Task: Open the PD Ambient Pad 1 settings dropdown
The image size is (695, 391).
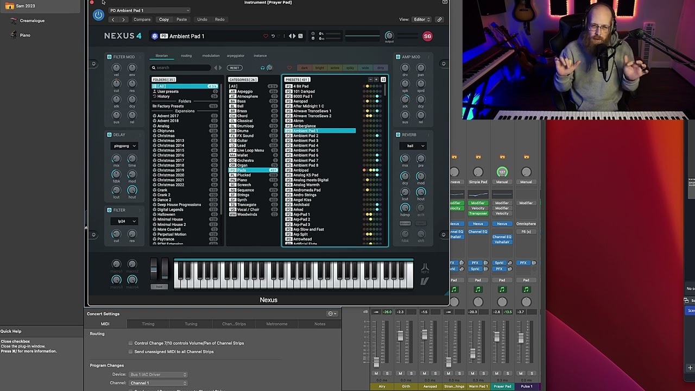Action: (149, 10)
